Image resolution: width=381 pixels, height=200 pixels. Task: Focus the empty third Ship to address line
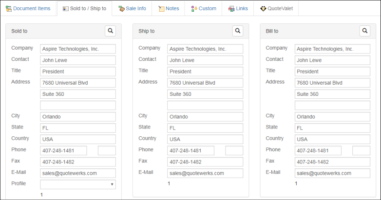[205, 105]
